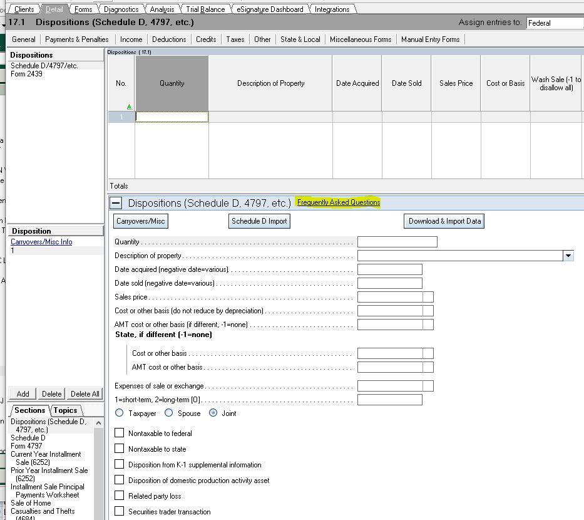584x520 pixels.
Task: Select the Spouse radio button
Action: 168,413
